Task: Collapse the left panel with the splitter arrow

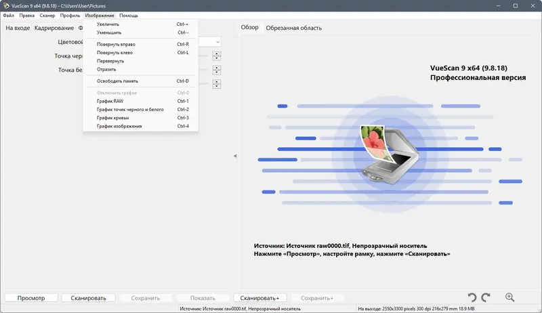Action: 235,156
